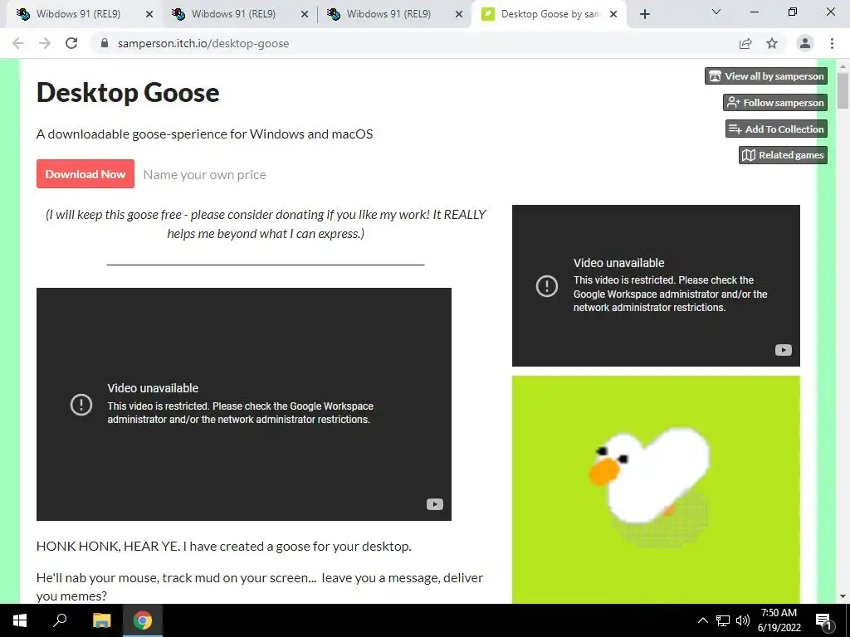
Task: Click 'A downloadable goose-sperience' subtitle text
Action: click(x=204, y=134)
